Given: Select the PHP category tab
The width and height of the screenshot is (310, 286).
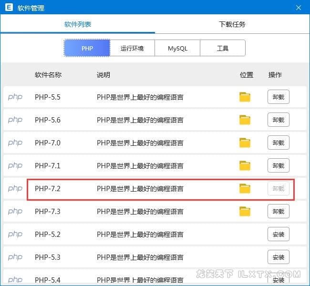Looking at the screenshot, I should [87, 48].
